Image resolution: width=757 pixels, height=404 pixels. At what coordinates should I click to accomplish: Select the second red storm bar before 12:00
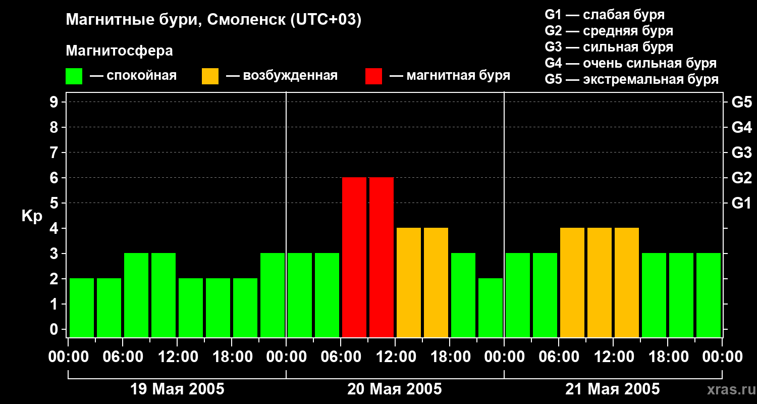click(382, 258)
